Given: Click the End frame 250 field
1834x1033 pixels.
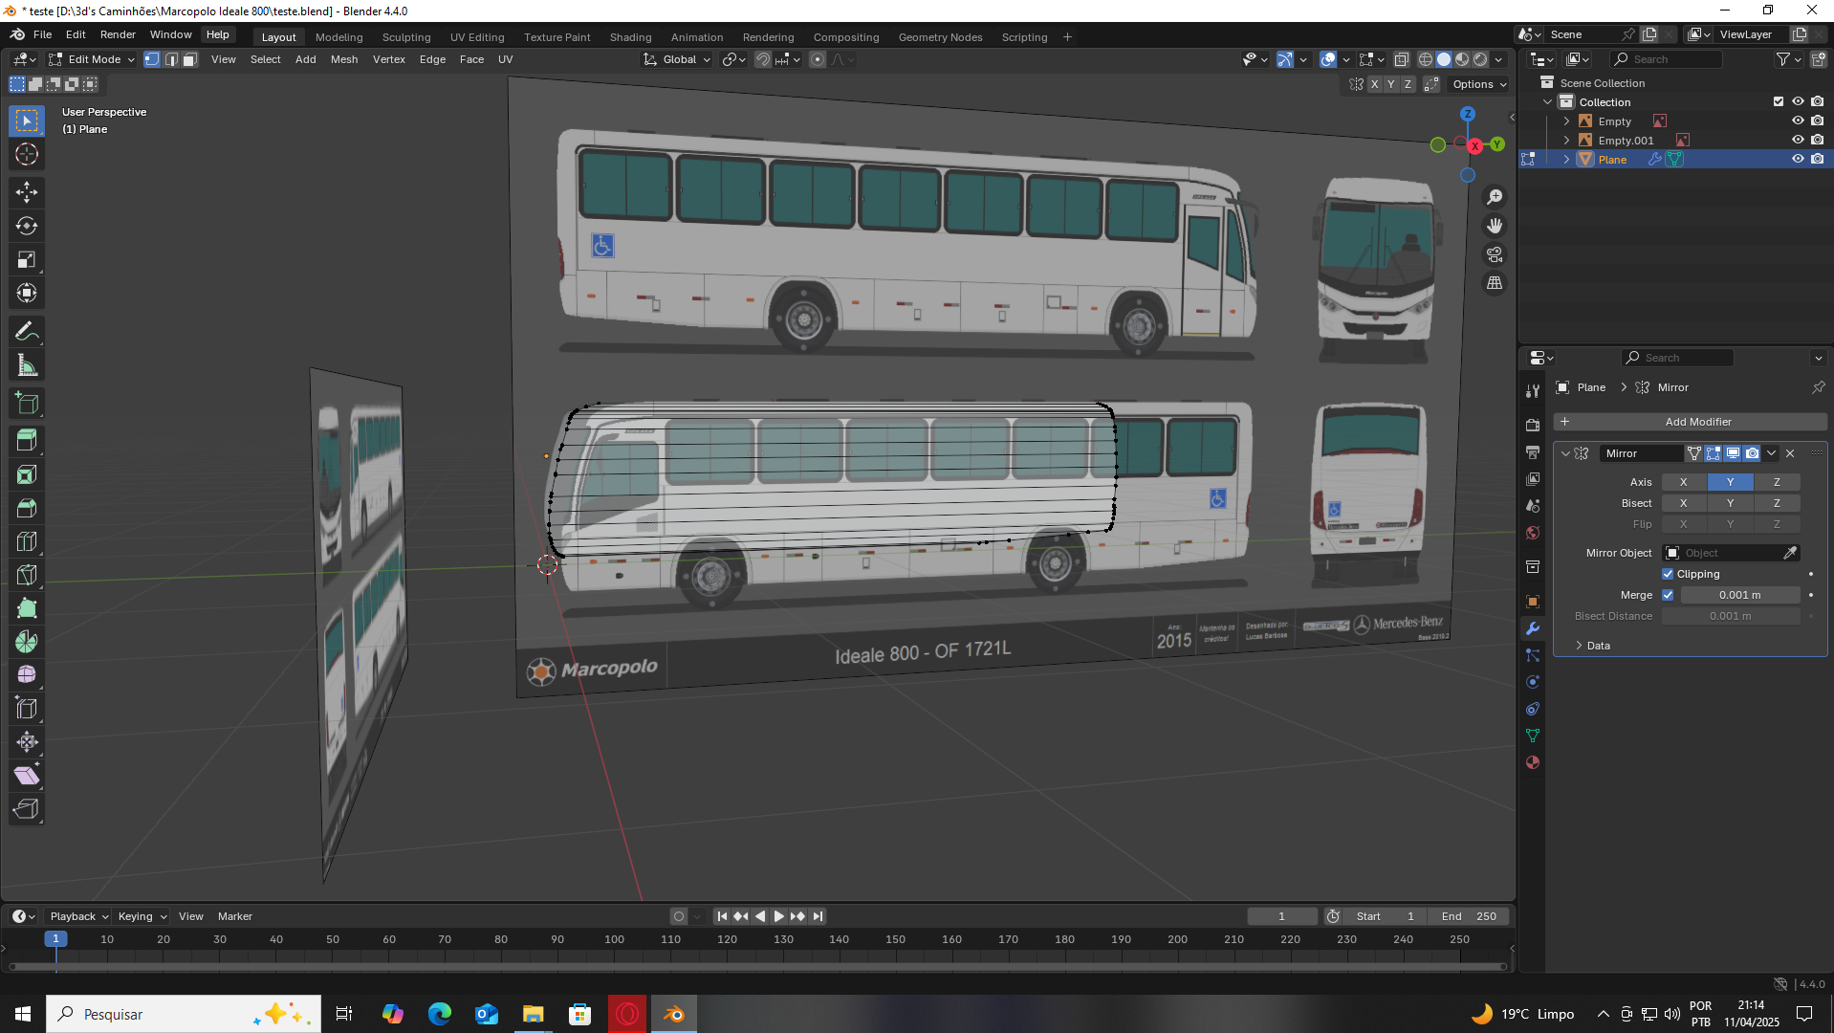Looking at the screenshot, I should [x=1470, y=916].
